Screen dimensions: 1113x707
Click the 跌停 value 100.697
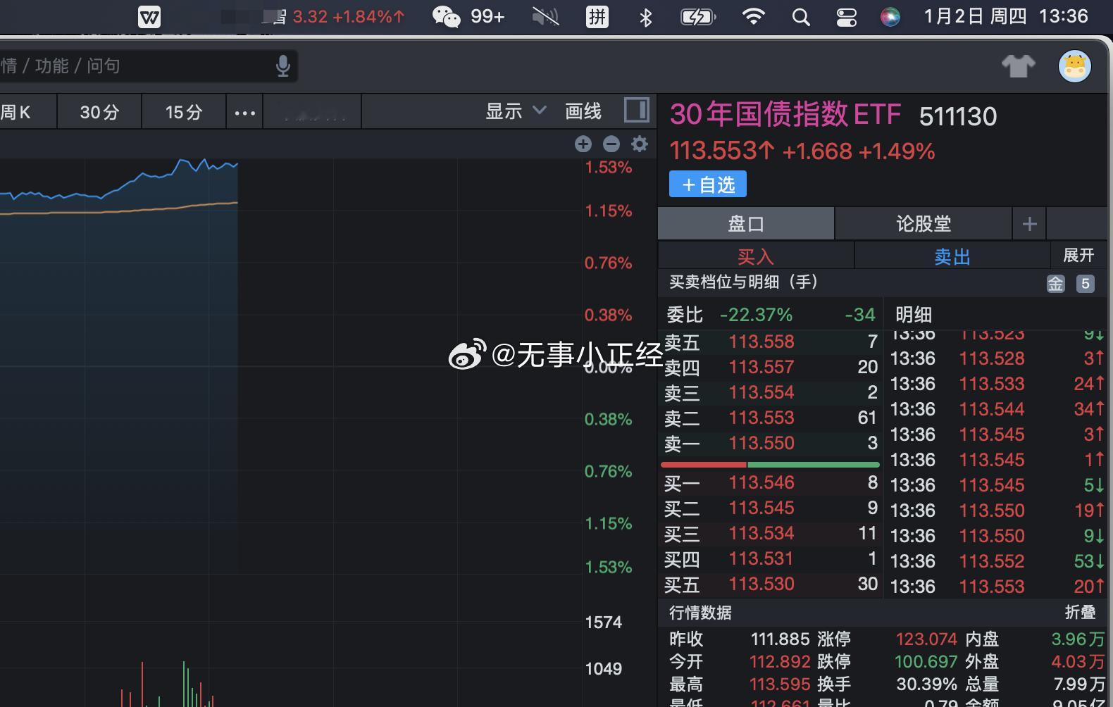point(926,661)
